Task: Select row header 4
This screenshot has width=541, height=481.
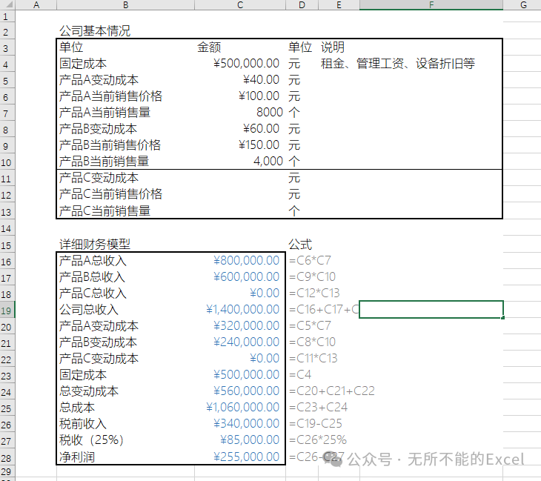Action: tap(7, 64)
